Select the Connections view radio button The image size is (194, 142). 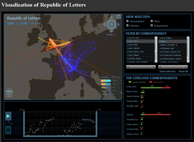click(128, 21)
